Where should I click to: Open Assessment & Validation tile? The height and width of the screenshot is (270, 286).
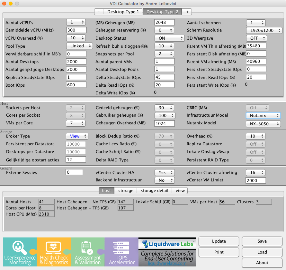coord(87,252)
